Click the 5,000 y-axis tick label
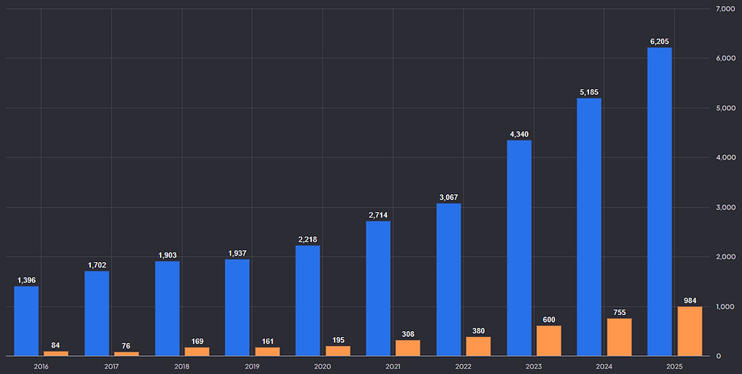742x374 pixels. point(726,108)
